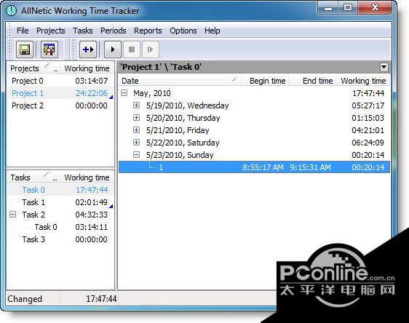Sort by Working time header in Tasks panel
The width and height of the screenshot is (409, 323).
tap(87, 178)
